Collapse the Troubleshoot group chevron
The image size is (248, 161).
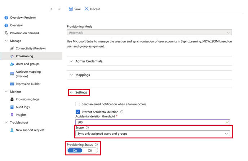(x=6, y=122)
